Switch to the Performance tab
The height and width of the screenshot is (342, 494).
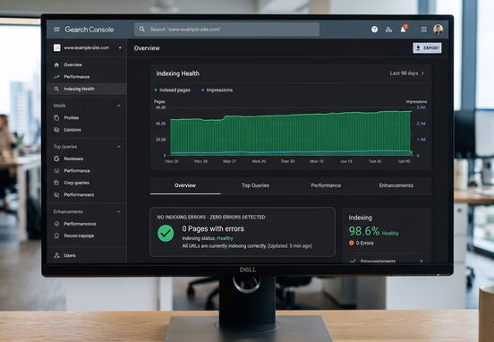click(326, 185)
